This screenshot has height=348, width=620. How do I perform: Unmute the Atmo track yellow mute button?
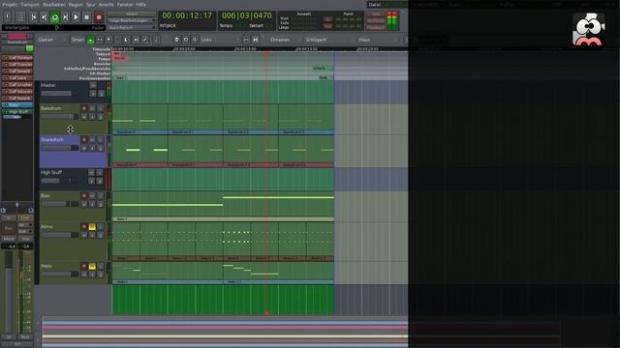[x=92, y=227]
